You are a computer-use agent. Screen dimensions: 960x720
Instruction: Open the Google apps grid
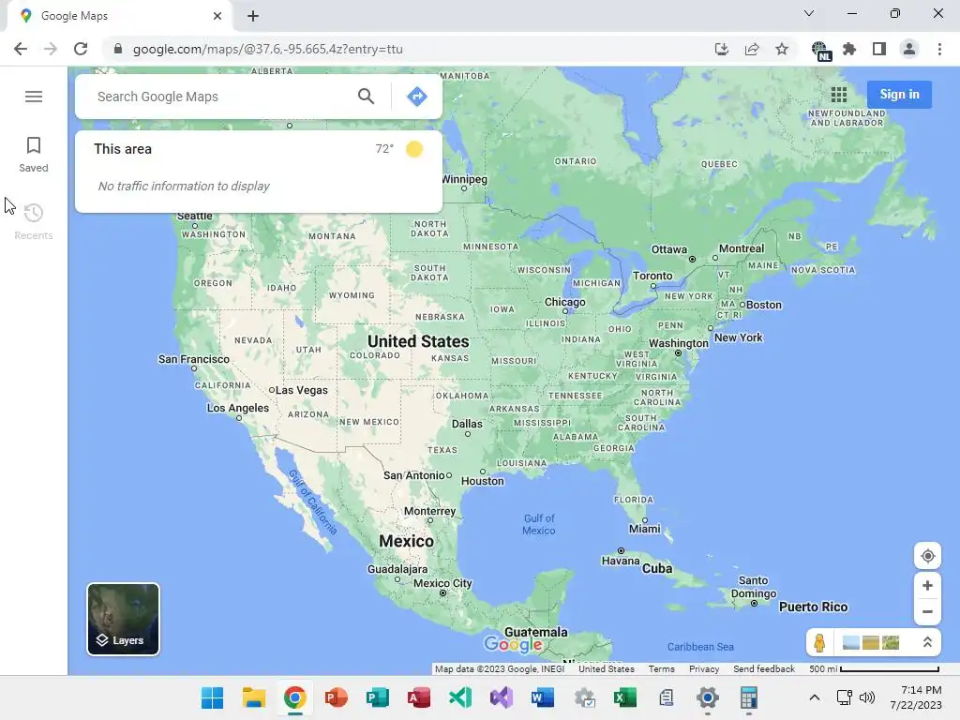click(839, 95)
